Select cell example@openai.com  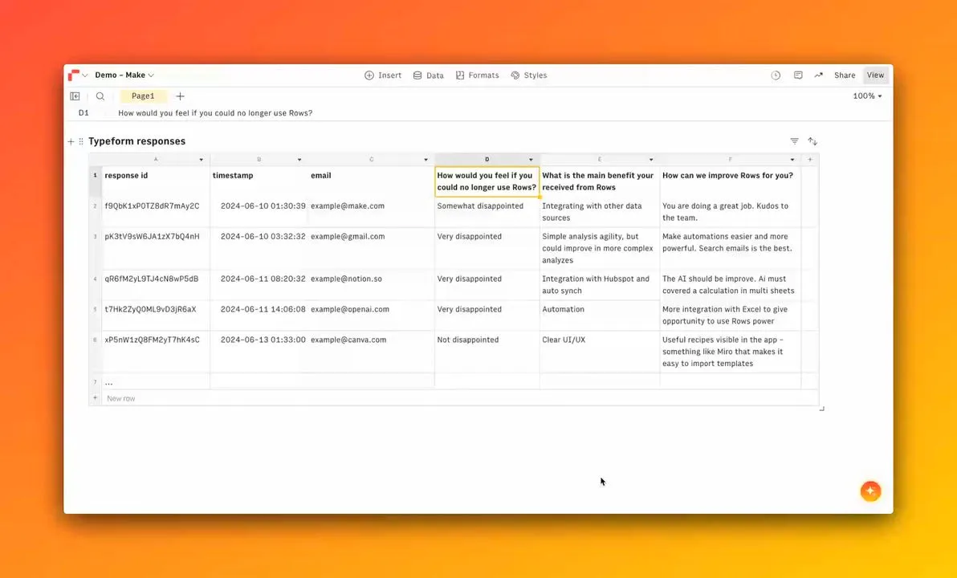tap(371, 315)
